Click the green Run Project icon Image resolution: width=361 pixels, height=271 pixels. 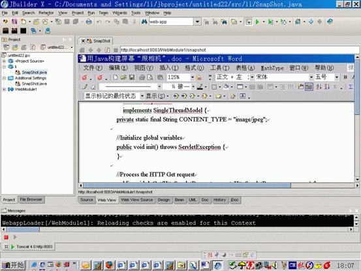(257, 22)
